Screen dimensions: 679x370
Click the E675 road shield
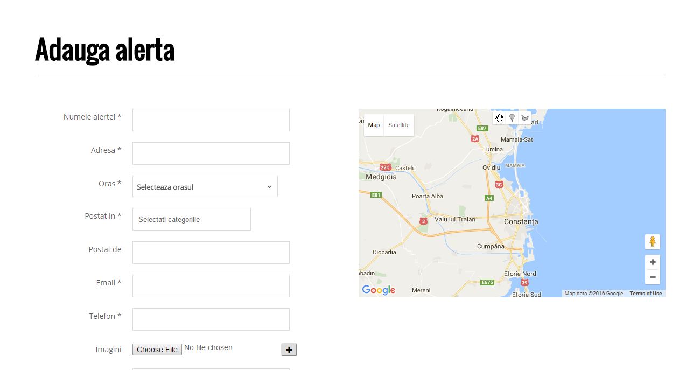click(x=487, y=282)
